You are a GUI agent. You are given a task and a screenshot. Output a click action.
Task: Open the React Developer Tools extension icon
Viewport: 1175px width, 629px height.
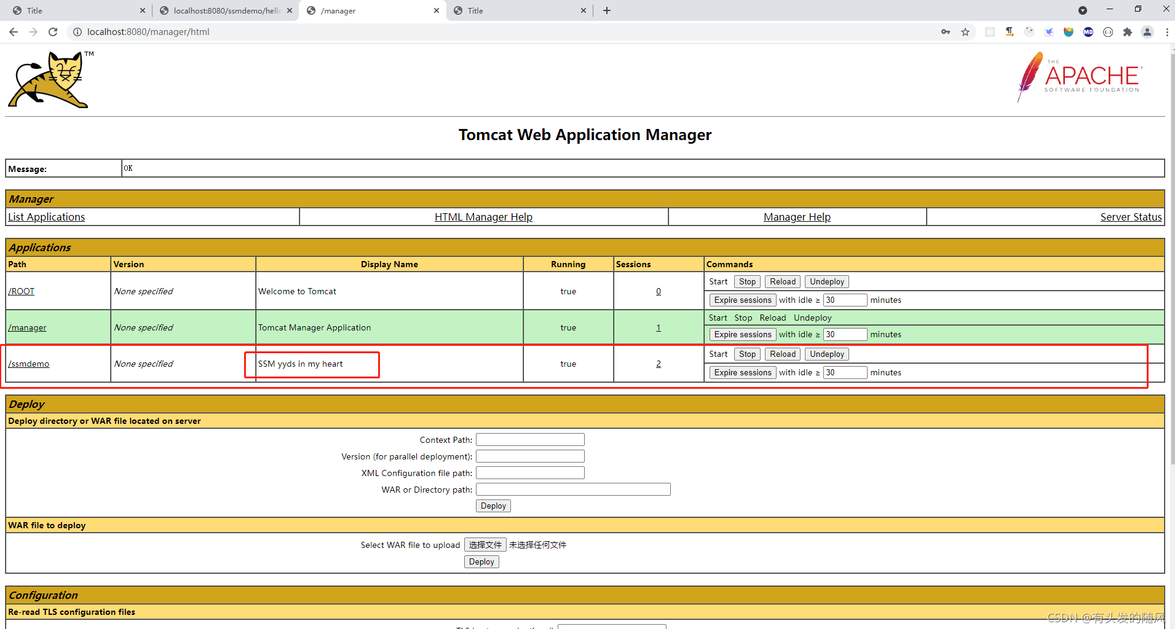(990, 32)
